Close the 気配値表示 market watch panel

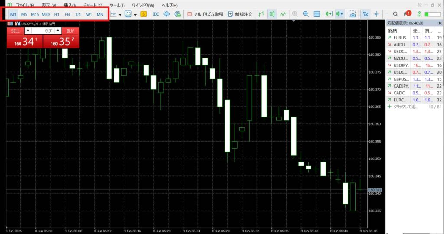[x=440, y=23]
